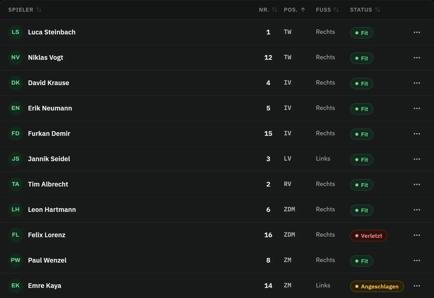Open the three-dot menu for Furkan Demir
434x298 pixels.
click(417, 134)
